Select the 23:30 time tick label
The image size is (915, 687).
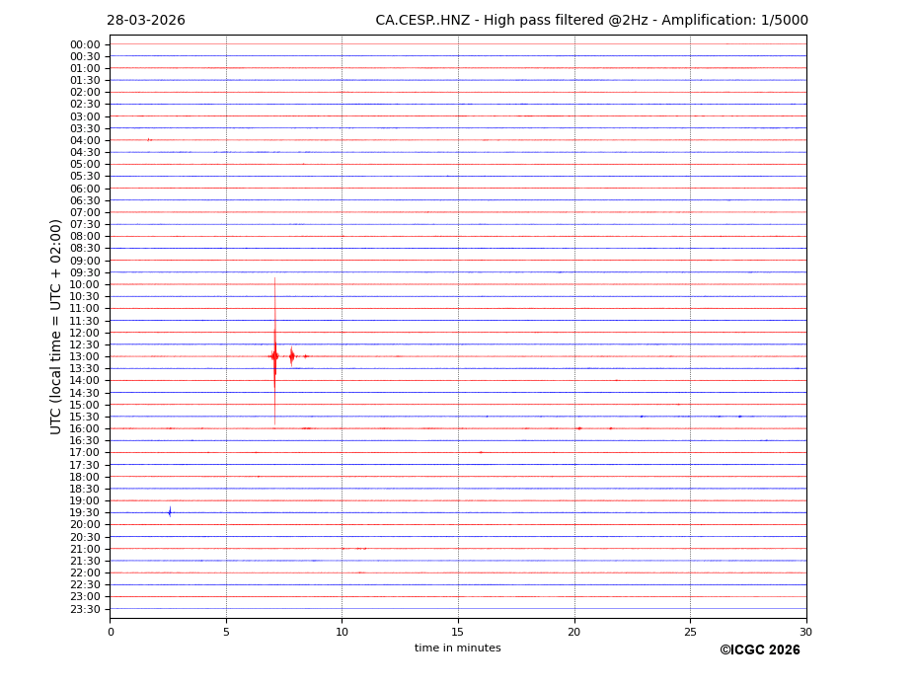pyautogui.click(x=85, y=609)
